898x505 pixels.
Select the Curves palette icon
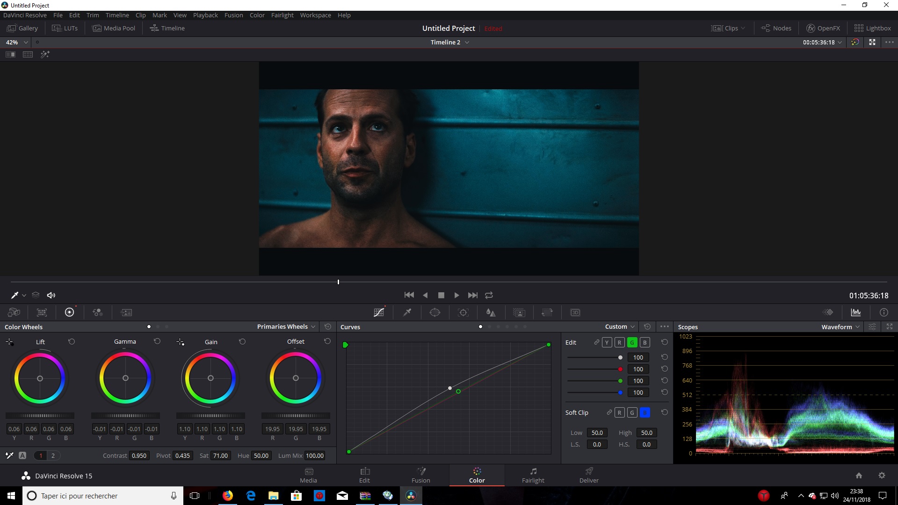[379, 312]
